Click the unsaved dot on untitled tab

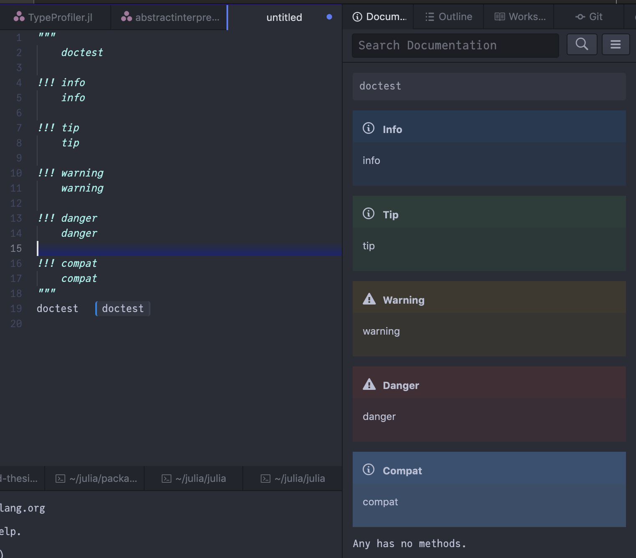tap(329, 17)
